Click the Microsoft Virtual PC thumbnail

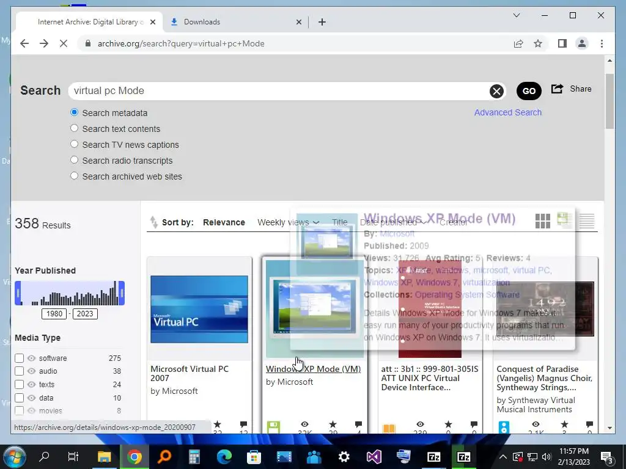[x=199, y=309]
